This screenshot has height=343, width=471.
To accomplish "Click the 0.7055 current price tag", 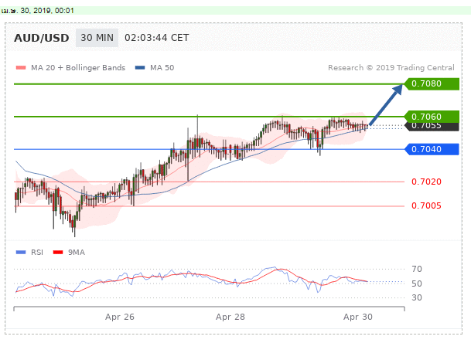I will tap(432, 127).
